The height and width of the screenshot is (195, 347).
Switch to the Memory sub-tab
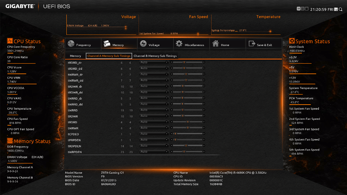75,56
